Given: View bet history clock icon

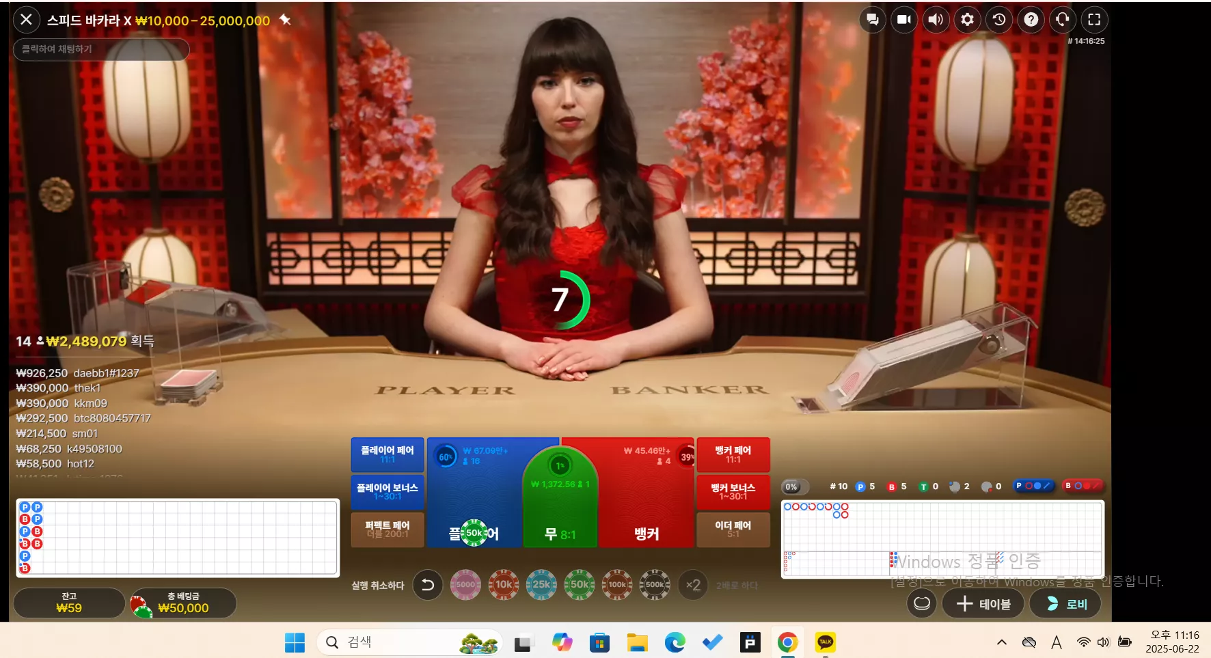Looking at the screenshot, I should pos(999,20).
